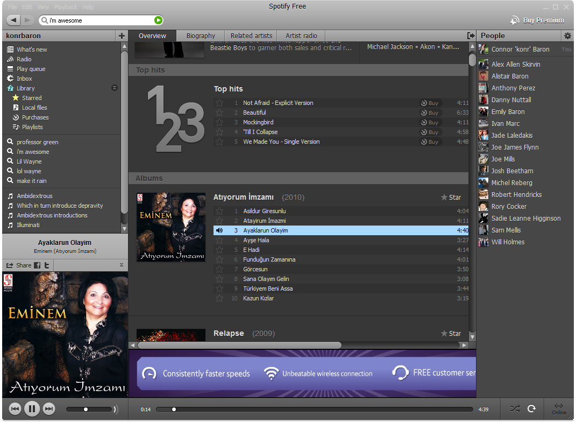Share track on Facebook
Viewport: 576px width, 422px height.
click(38, 265)
